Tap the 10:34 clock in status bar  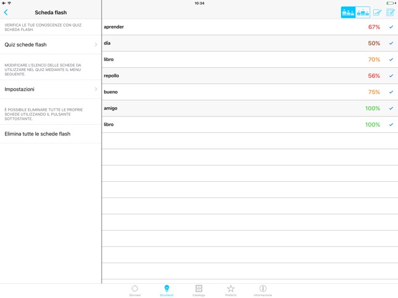point(199,3)
